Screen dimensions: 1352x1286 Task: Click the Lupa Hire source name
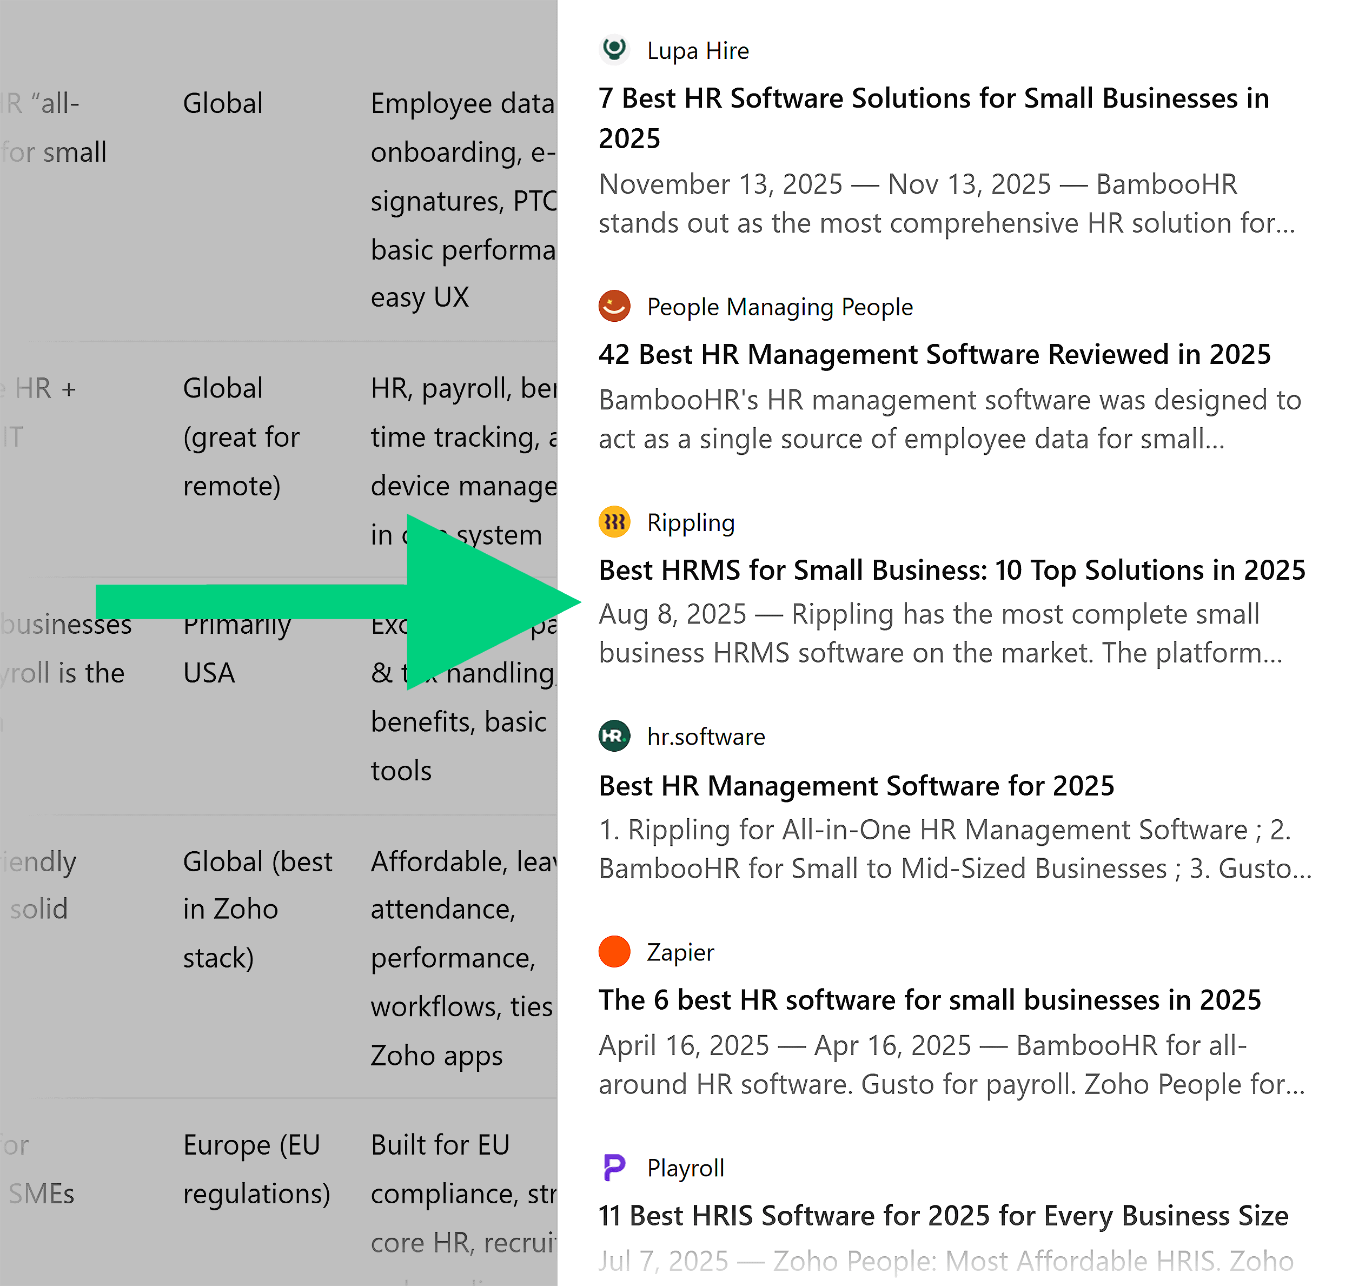697,51
